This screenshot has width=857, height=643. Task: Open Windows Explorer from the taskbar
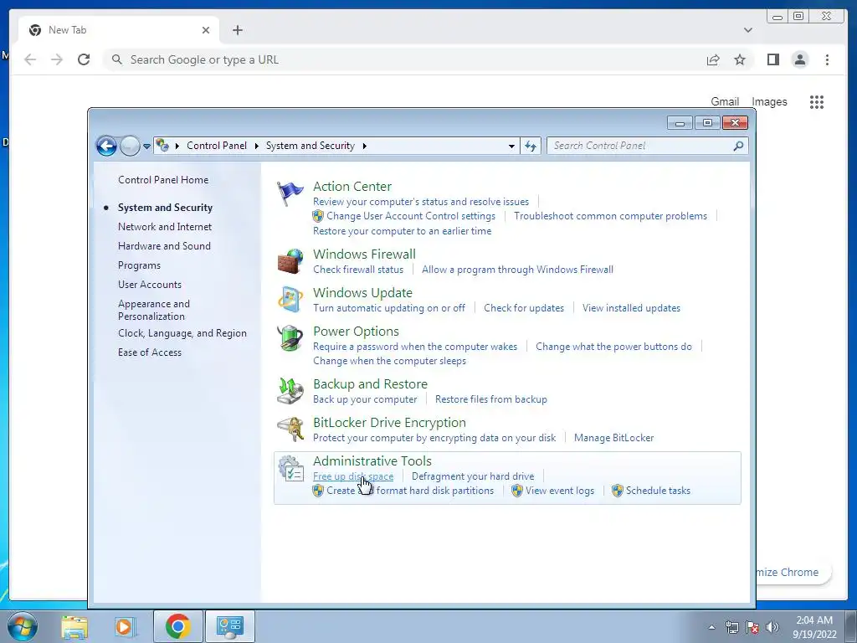[74, 626]
